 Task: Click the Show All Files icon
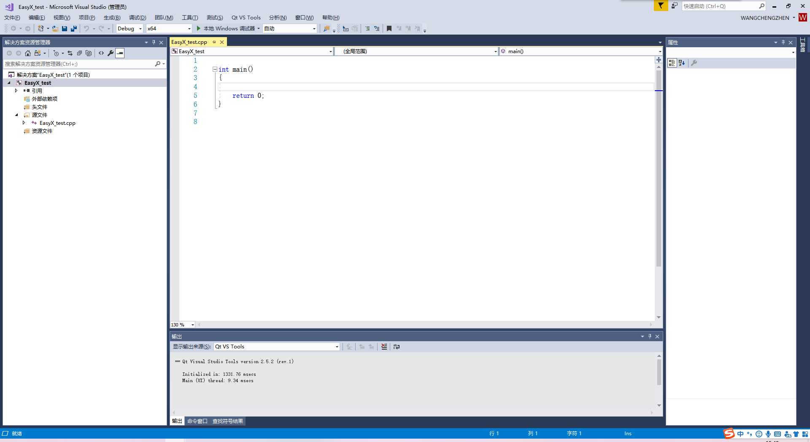(89, 53)
